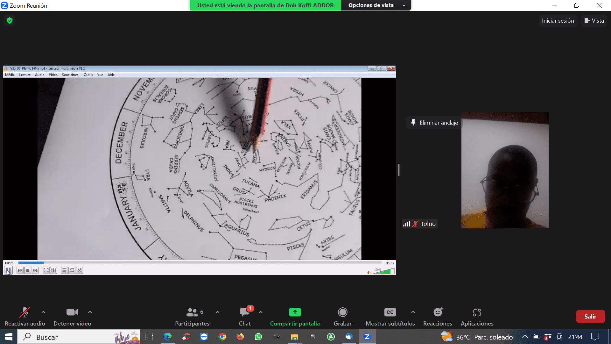Click Tolno's video thumbnail
Screen dimensions: 611x344
[505, 170]
